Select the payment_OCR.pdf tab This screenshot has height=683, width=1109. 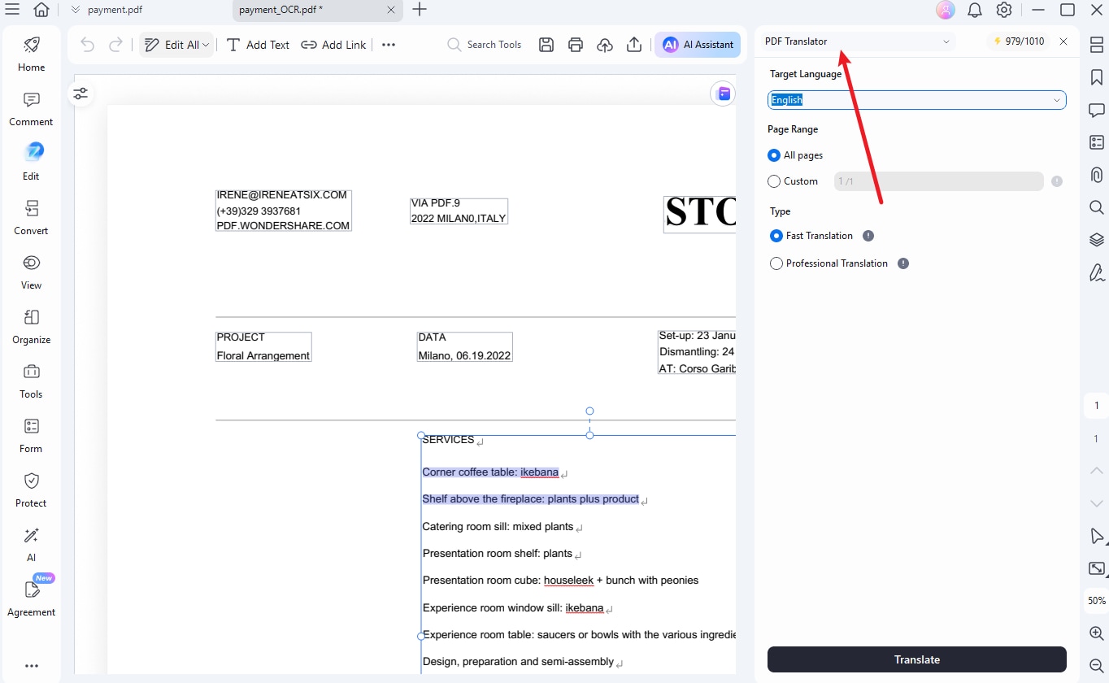click(x=317, y=11)
